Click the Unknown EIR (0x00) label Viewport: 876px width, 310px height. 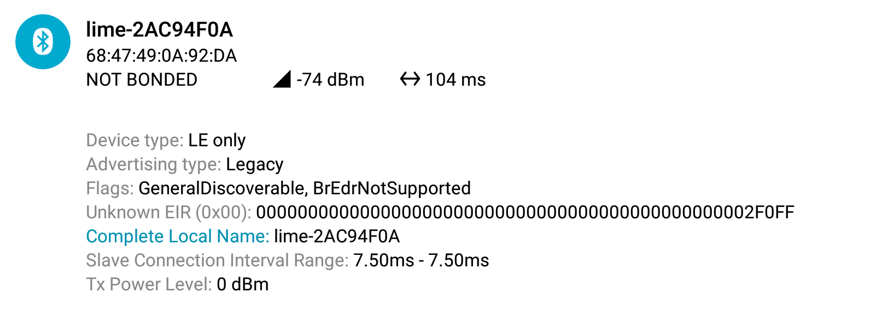(x=168, y=212)
